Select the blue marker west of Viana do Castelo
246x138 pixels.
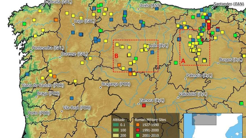(27, 74)
